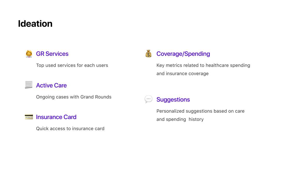Click the word 'Grand Rounds' in Active Care description
297x180 pixels.
pos(96,97)
